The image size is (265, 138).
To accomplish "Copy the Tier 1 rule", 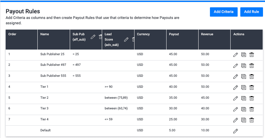I will pos(244,87).
